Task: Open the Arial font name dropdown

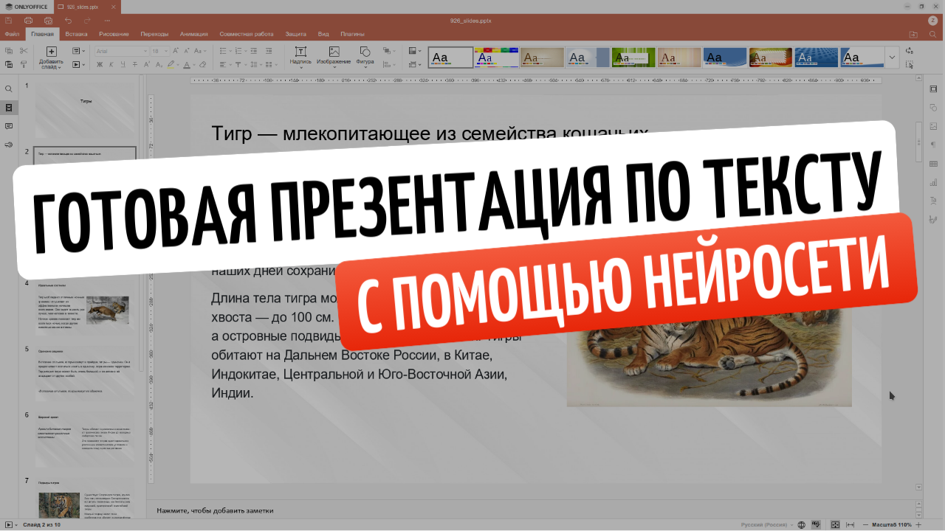Action: coord(144,51)
